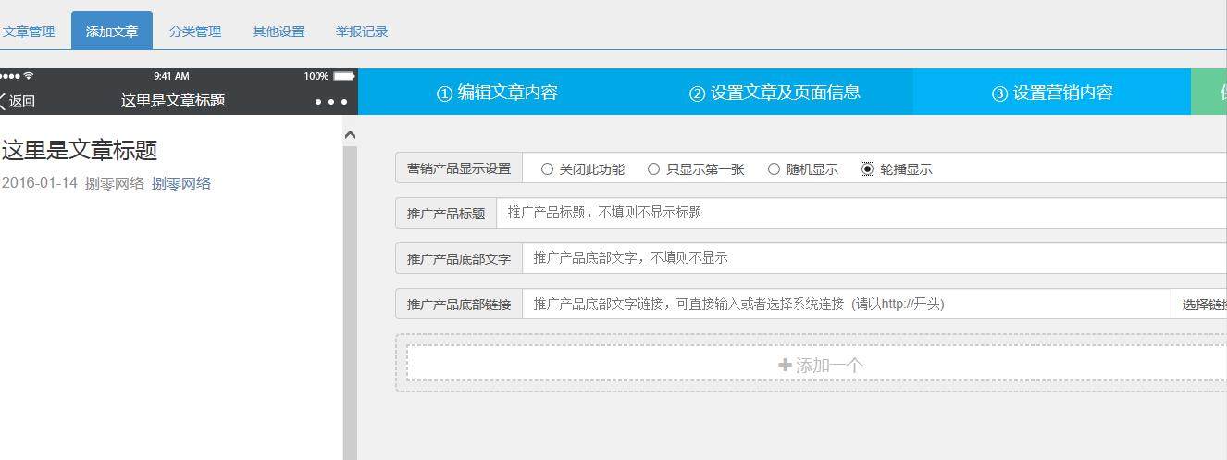This screenshot has height=460, width=1227.
Task: Open the three-dot menu in phone preview
Action: [x=331, y=101]
